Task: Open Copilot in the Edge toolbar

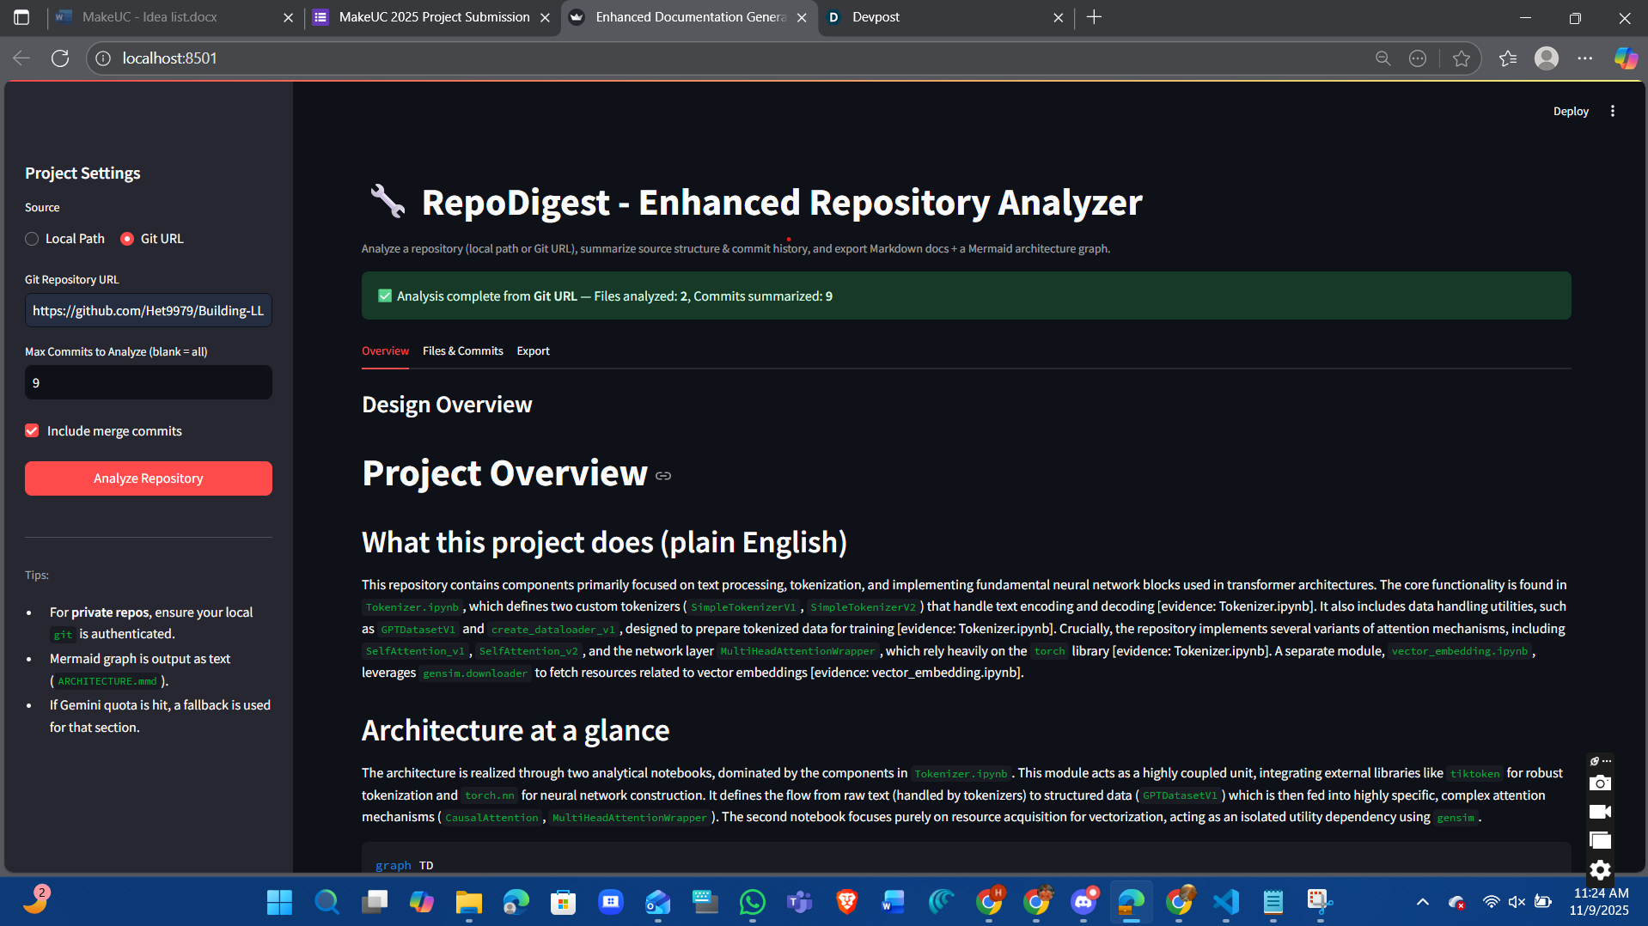Action: 1626,58
